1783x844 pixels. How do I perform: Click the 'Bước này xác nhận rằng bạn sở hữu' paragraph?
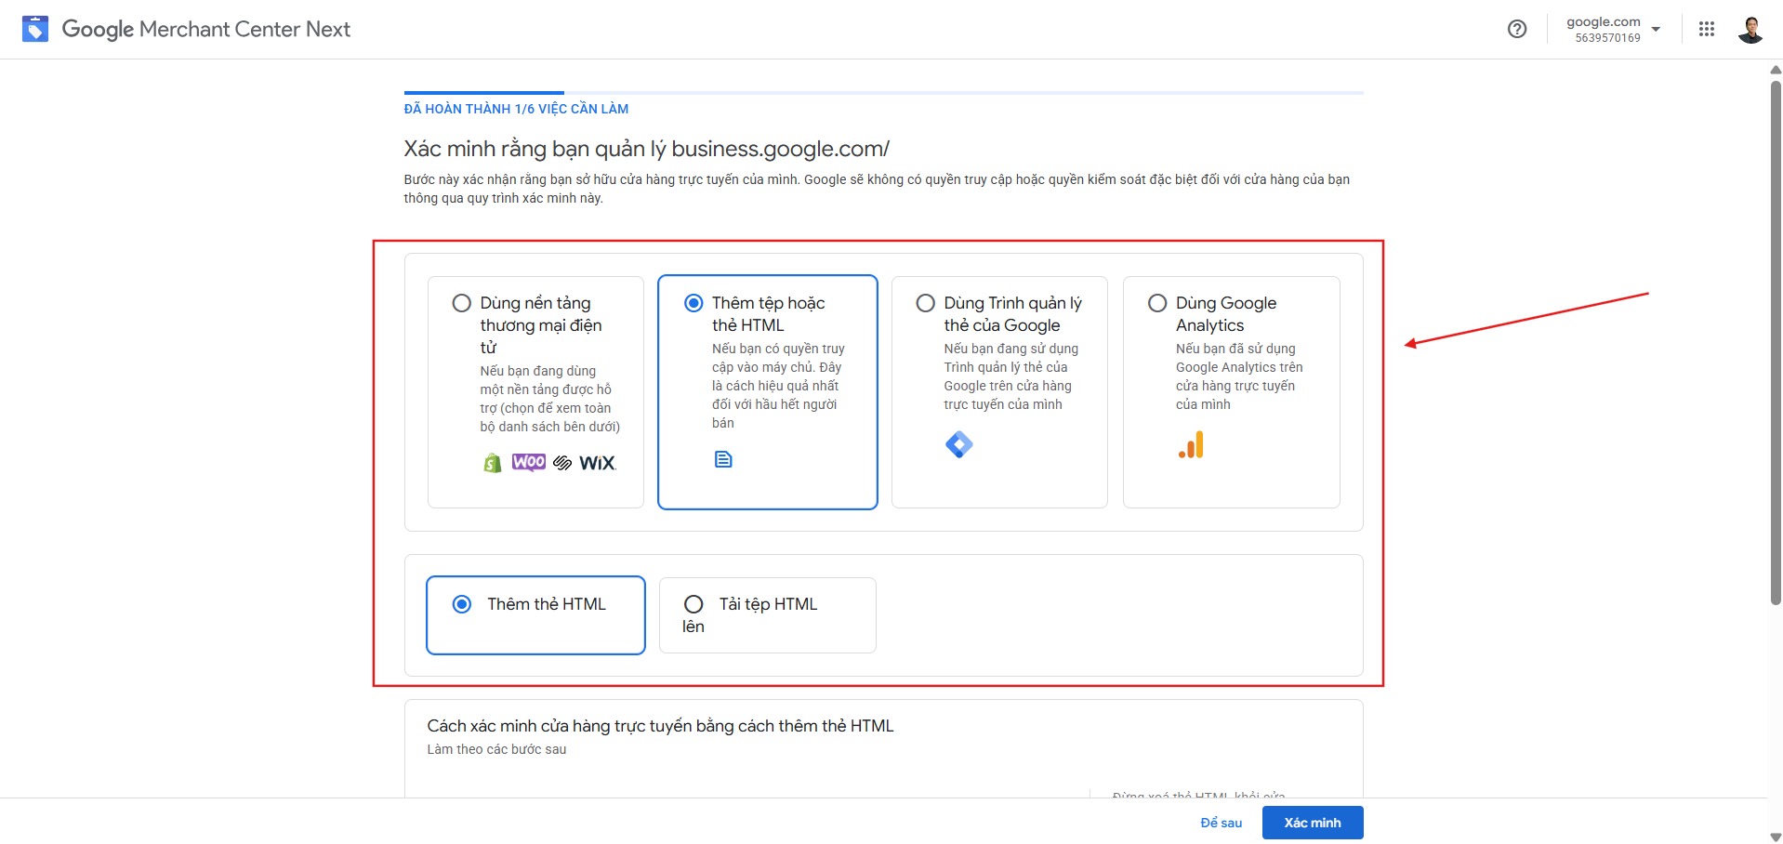(x=877, y=189)
